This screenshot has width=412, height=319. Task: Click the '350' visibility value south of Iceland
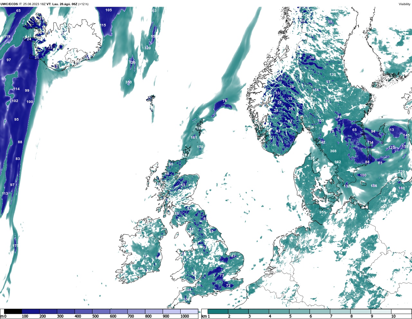pyautogui.click(x=128, y=82)
